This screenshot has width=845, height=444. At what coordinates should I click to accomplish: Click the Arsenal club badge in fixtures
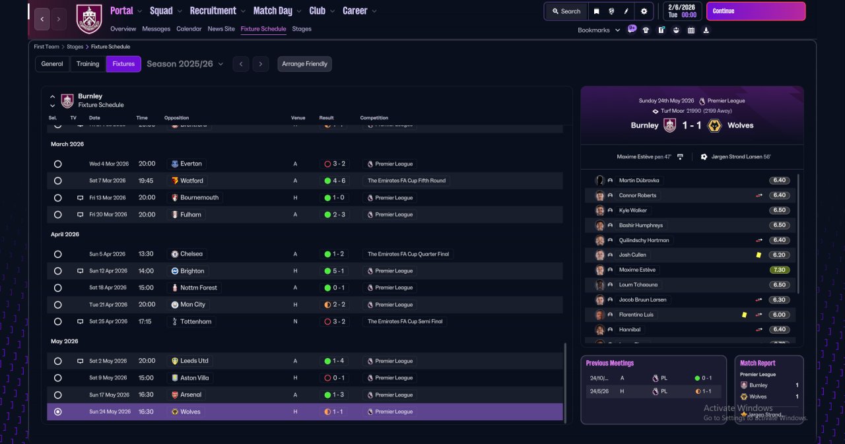pyautogui.click(x=174, y=395)
